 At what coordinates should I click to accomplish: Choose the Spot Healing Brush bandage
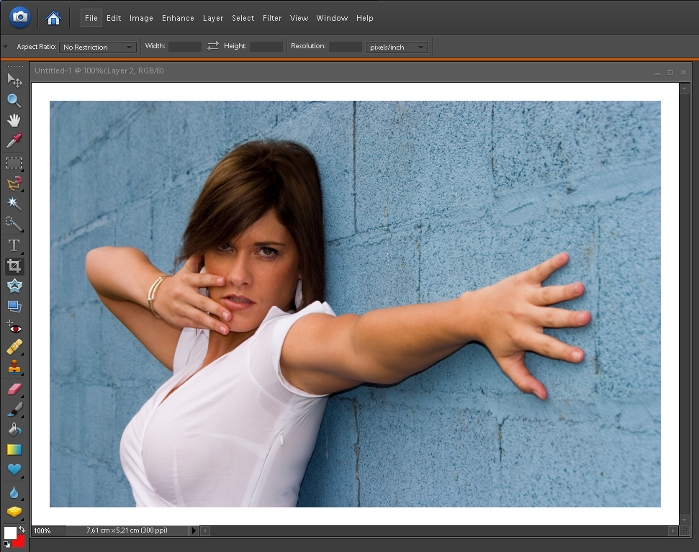pos(14,348)
